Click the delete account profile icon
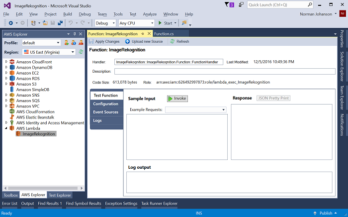The width and height of the screenshot is (348, 217). [81, 43]
